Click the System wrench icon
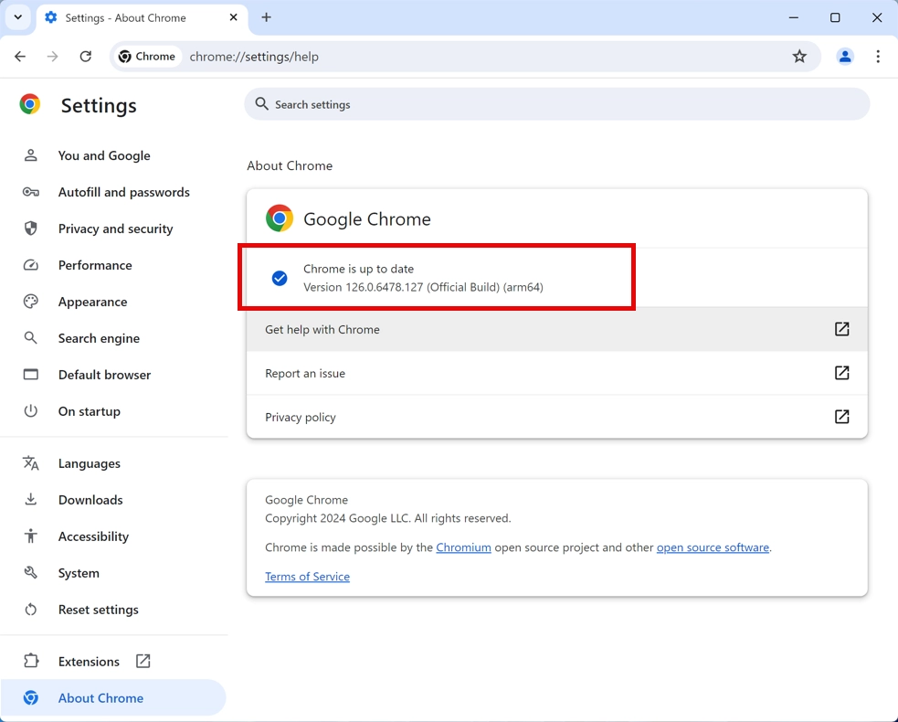The width and height of the screenshot is (898, 722). tap(30, 573)
